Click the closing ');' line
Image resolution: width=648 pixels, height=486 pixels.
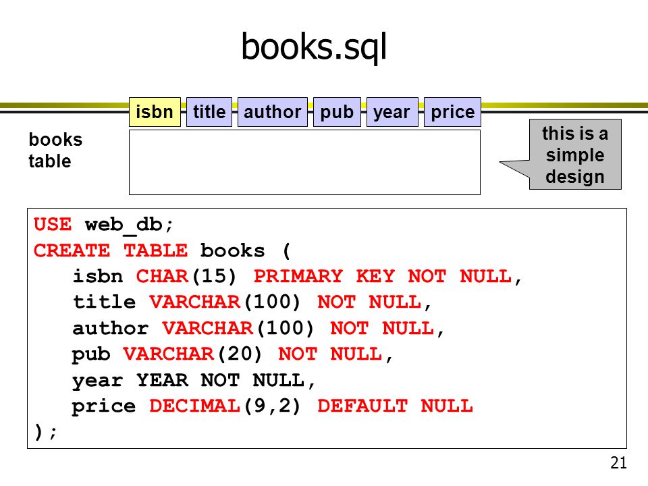click(45, 433)
